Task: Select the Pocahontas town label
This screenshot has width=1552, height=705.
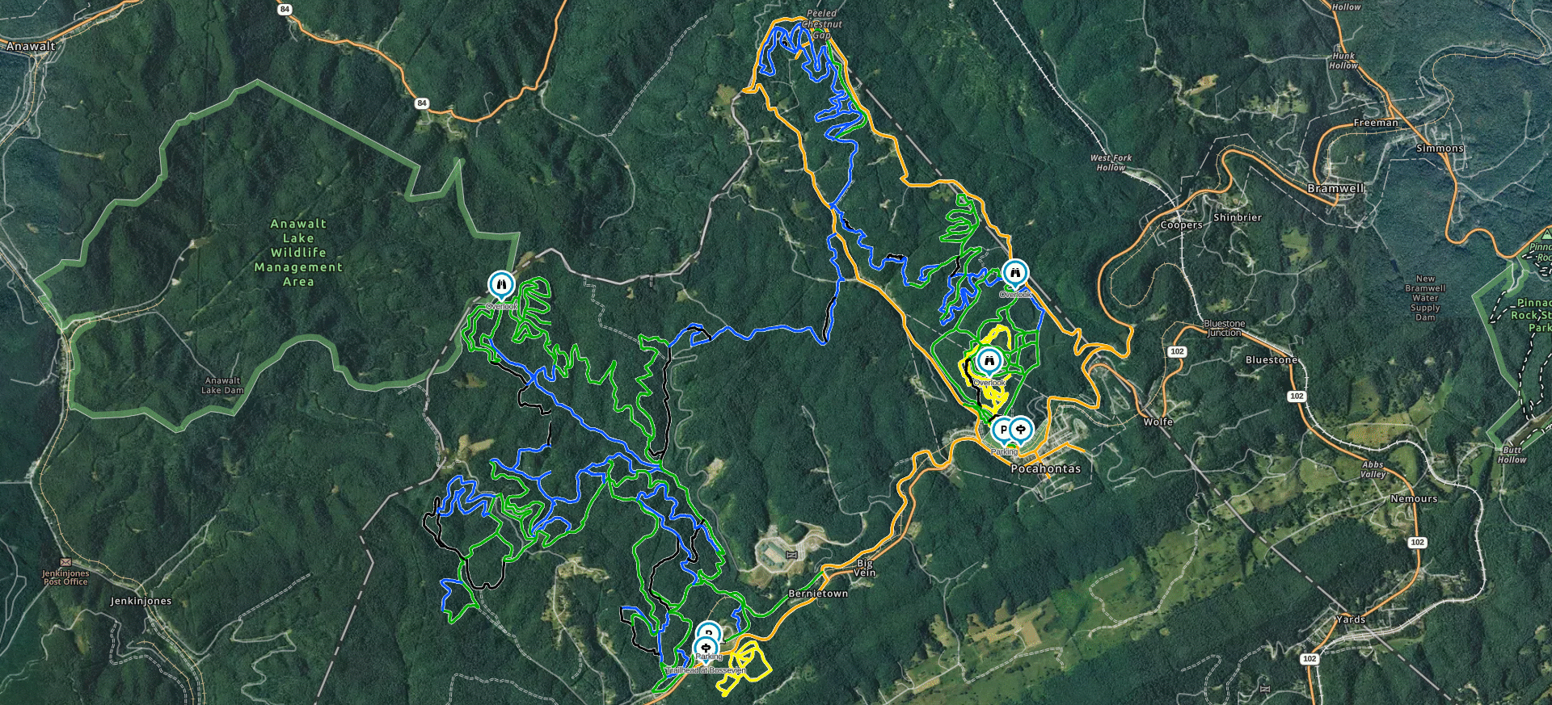Action: click(1046, 468)
